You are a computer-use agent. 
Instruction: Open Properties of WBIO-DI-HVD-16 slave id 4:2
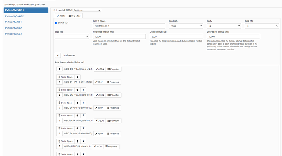tap(113, 108)
